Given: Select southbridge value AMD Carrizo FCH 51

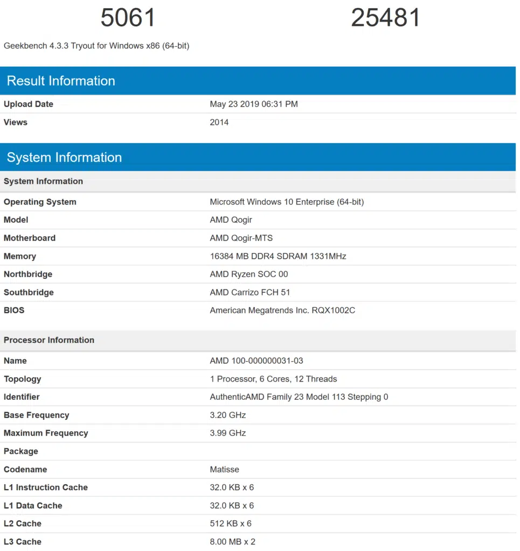Looking at the screenshot, I should pos(250,292).
